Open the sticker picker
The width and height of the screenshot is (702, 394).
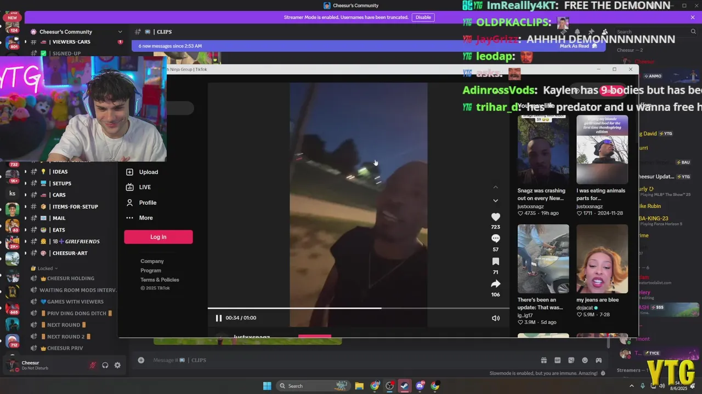[571, 360]
